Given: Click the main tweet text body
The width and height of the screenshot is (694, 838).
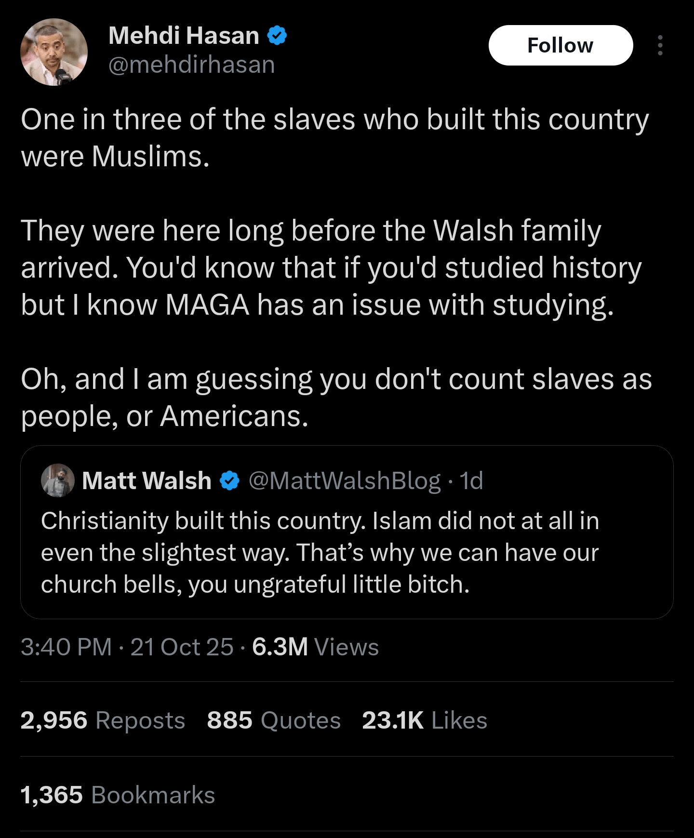Looking at the screenshot, I should (x=335, y=267).
